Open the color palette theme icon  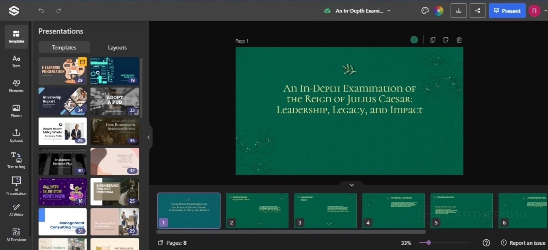425,11
